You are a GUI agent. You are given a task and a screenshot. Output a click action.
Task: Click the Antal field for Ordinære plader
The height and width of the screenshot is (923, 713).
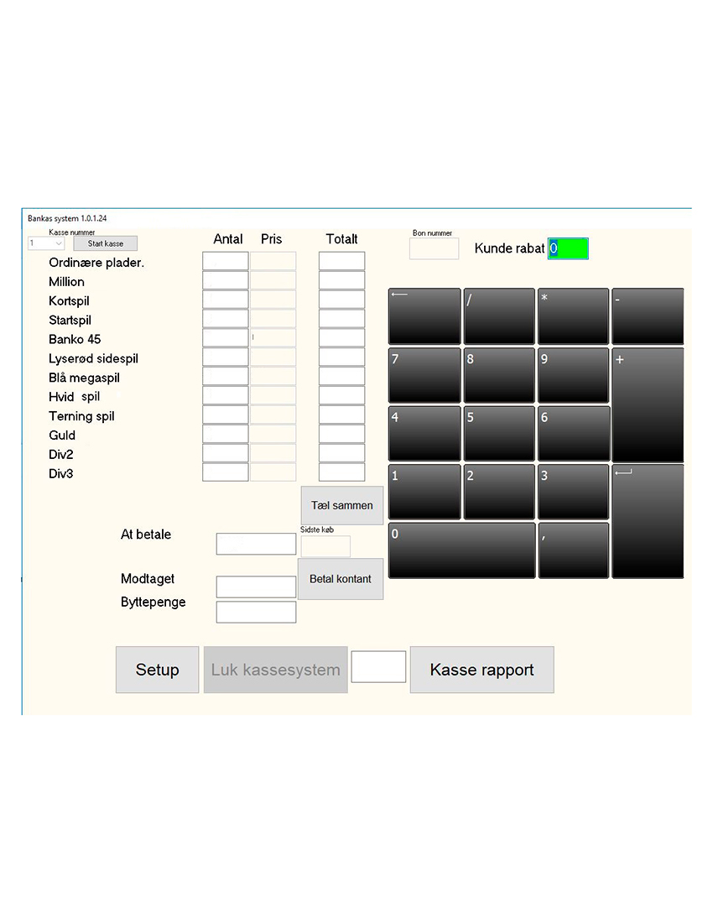point(225,262)
